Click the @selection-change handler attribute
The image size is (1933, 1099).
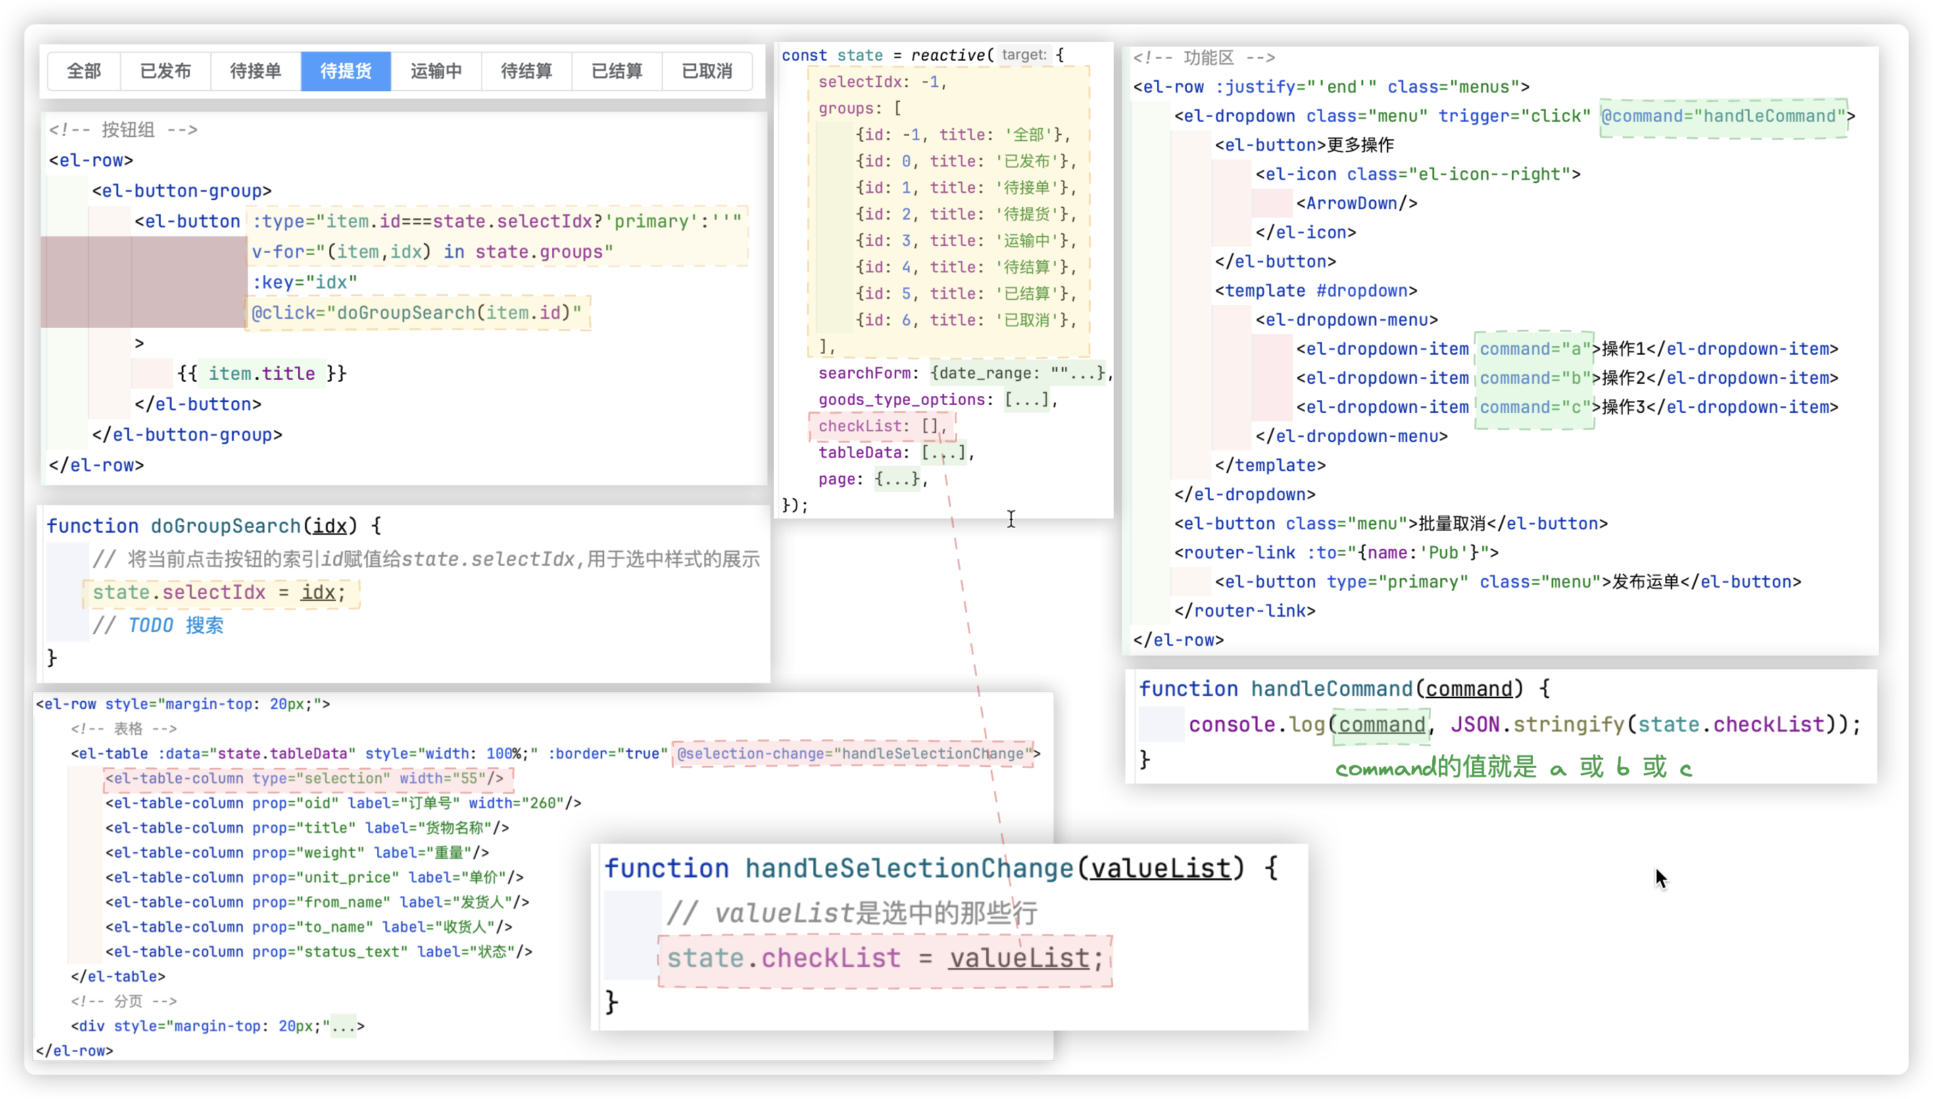pos(853,754)
